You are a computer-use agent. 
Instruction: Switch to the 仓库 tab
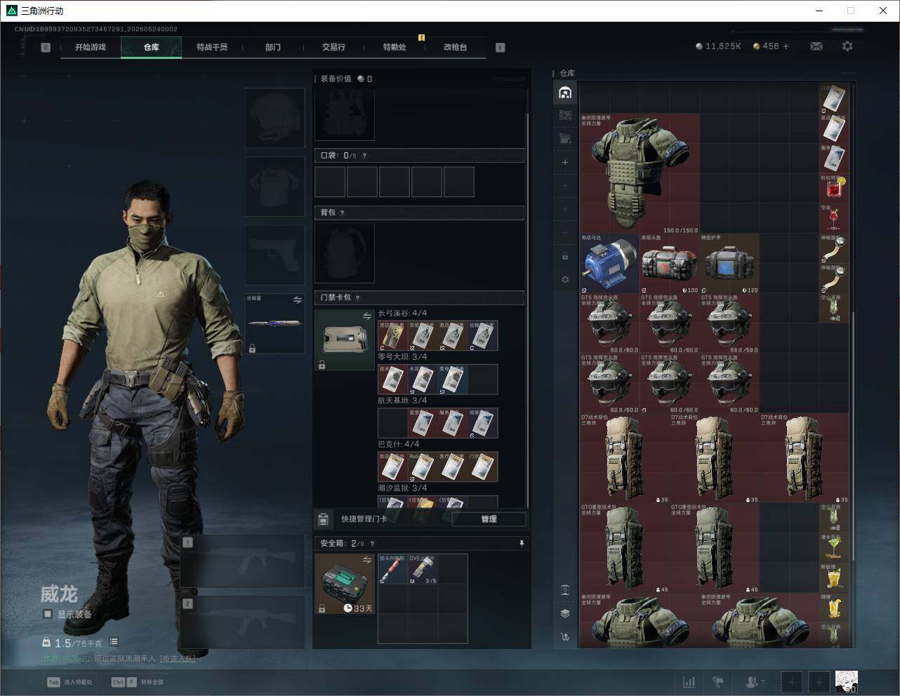pyautogui.click(x=152, y=47)
